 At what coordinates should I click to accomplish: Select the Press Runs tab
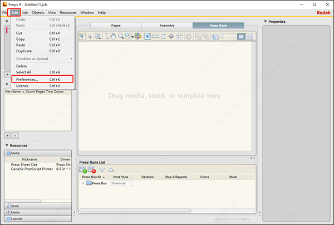click(218, 26)
